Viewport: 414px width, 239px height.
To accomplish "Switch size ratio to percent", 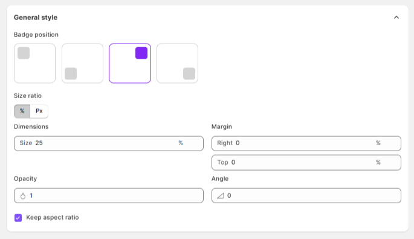I will click(x=22, y=111).
